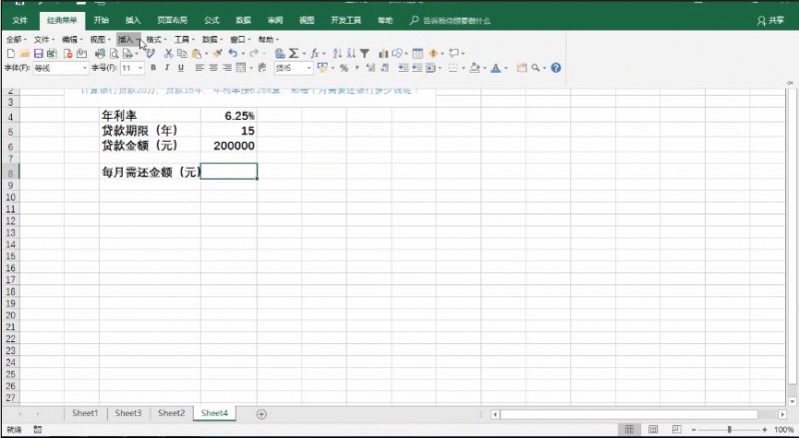Open print preview magnifier icon

coord(114,54)
